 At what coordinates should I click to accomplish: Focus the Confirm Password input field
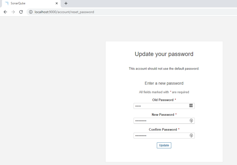pos(159,135)
